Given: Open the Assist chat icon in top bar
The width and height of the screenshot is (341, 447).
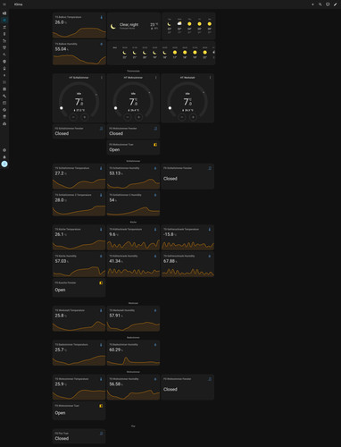Looking at the screenshot, I should point(328,4).
